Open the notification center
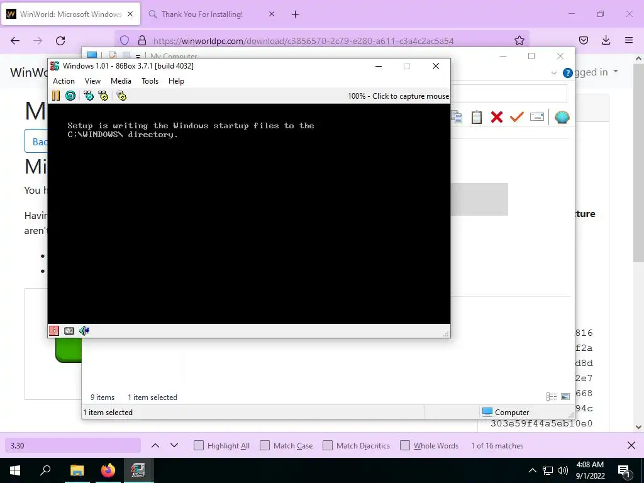644x483 pixels. point(624,471)
